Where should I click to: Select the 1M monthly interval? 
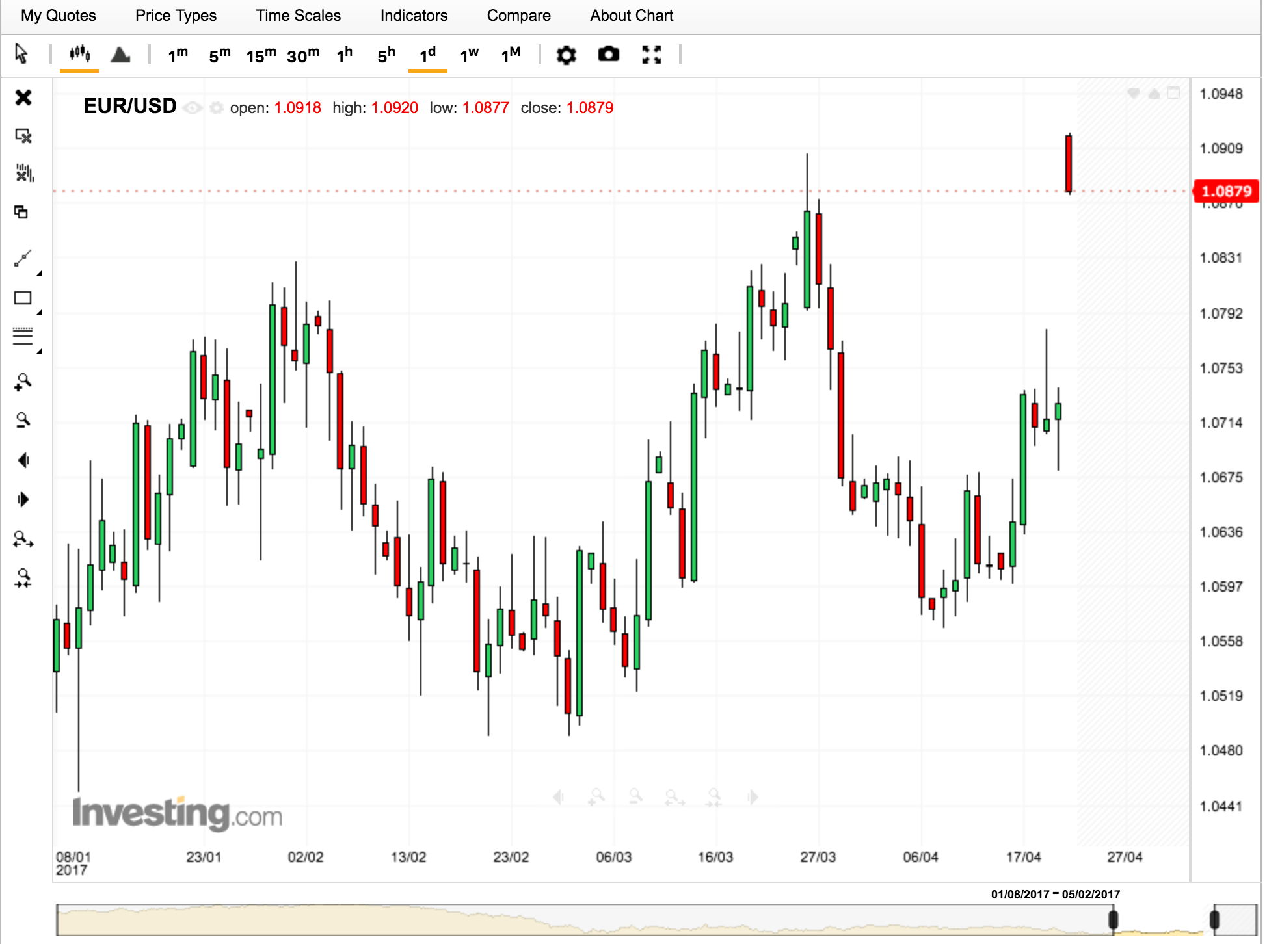pos(511,55)
